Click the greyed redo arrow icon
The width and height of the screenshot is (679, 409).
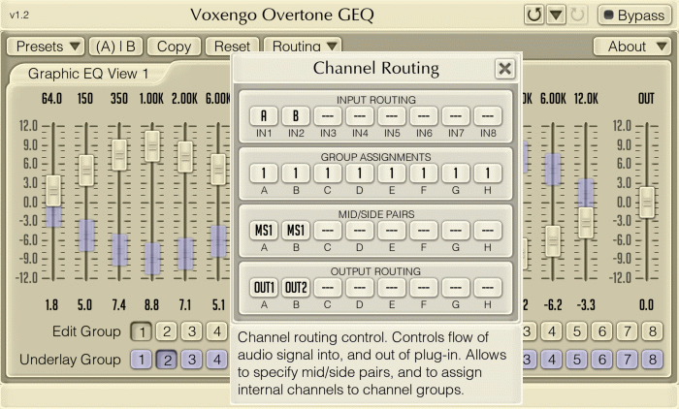578,16
